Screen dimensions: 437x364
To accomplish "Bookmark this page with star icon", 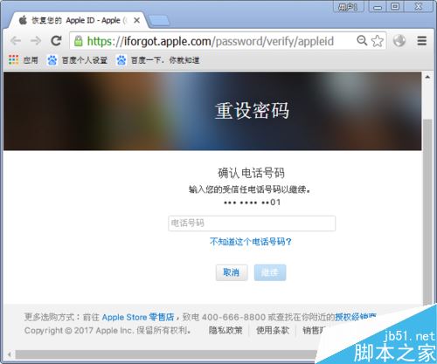I will pos(378,41).
